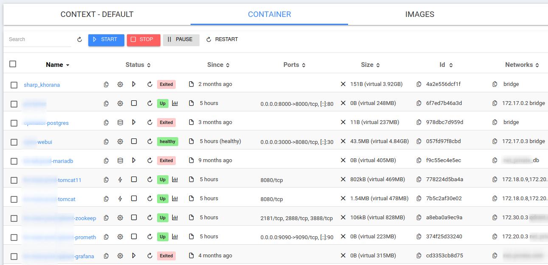The width and height of the screenshot is (548, 265).
Task: Start the sharp_khorana container via play icon
Action: point(134,84)
